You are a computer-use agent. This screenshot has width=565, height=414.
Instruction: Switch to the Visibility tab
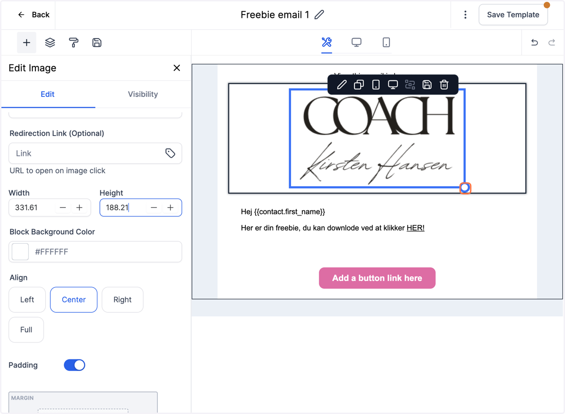143,94
